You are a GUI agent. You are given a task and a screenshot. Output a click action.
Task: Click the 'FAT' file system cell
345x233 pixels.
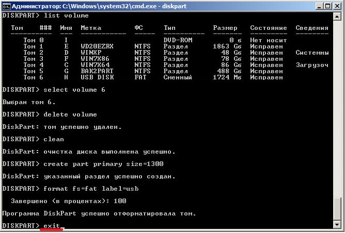click(140, 77)
